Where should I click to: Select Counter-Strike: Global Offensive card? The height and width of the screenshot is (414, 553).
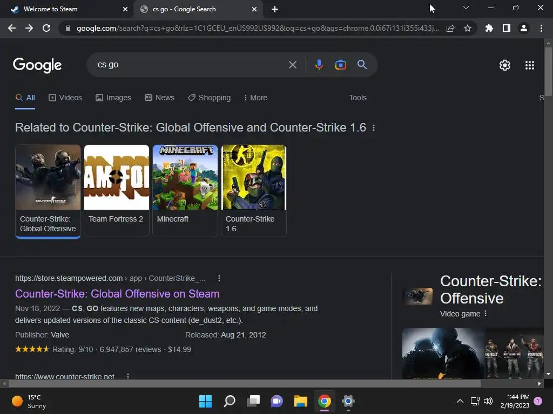pyautogui.click(x=48, y=191)
